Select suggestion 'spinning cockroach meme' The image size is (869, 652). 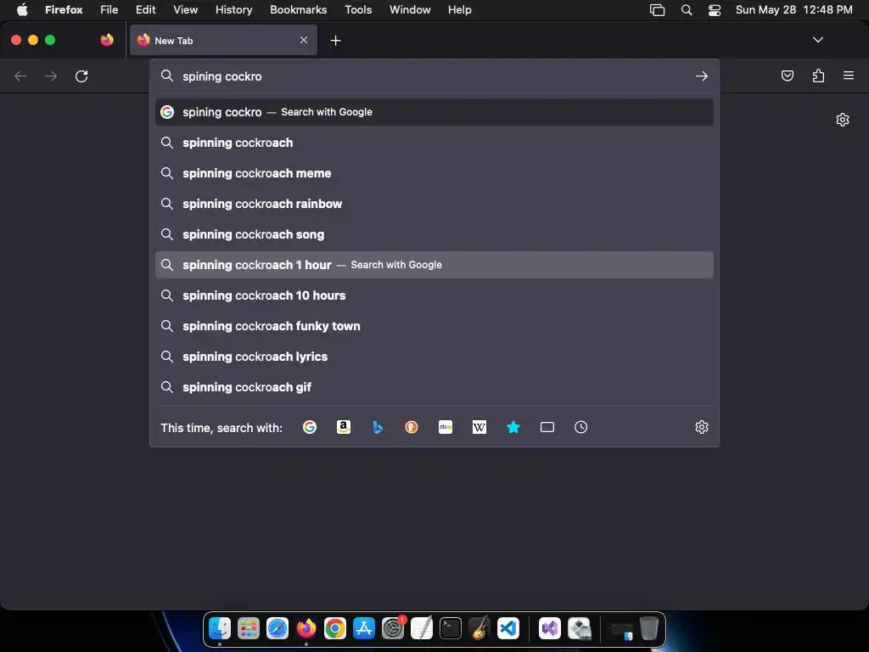point(434,173)
